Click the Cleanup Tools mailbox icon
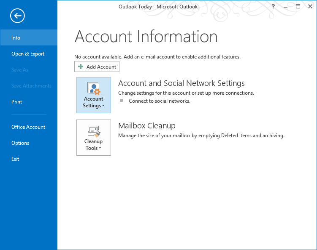 (93, 131)
